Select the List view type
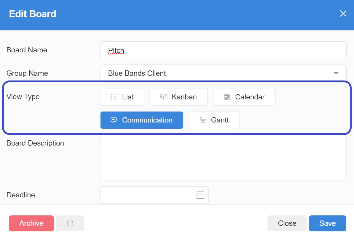Screen dimensions: 354x237 pos(122,97)
